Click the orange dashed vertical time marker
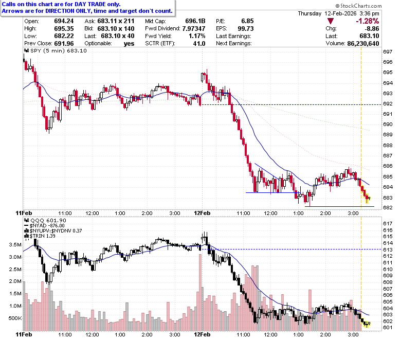The width and height of the screenshot is (401, 339). coord(361,128)
